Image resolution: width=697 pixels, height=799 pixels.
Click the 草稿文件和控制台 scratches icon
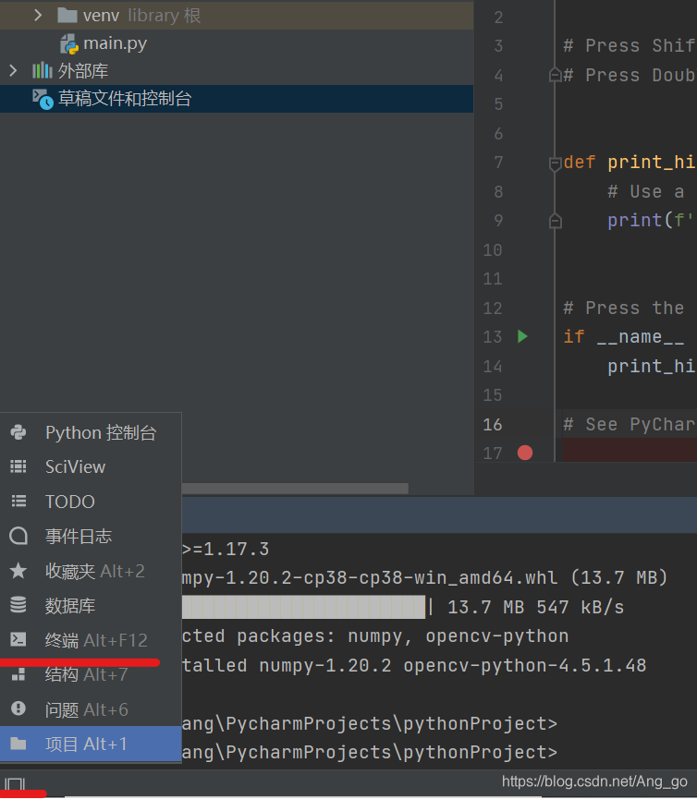tap(43, 99)
